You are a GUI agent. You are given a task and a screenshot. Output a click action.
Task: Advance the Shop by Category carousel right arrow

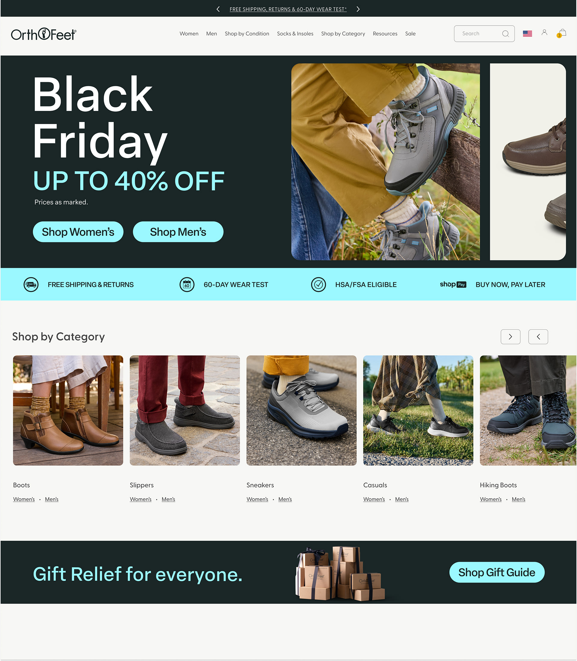(510, 337)
